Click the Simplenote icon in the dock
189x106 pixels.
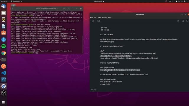pyautogui.click(x=4, y=86)
